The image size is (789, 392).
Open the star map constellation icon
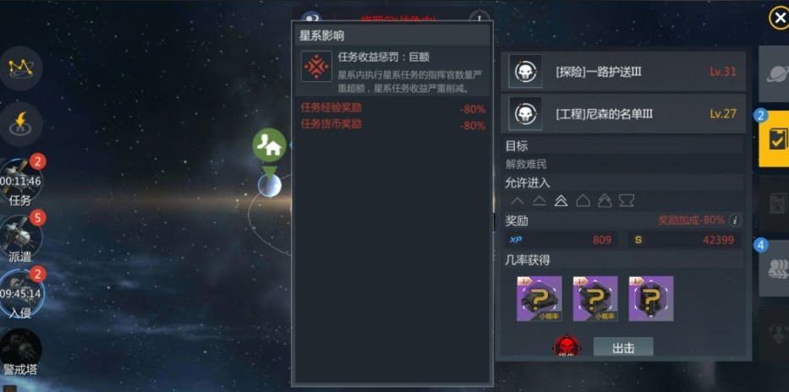(20, 68)
